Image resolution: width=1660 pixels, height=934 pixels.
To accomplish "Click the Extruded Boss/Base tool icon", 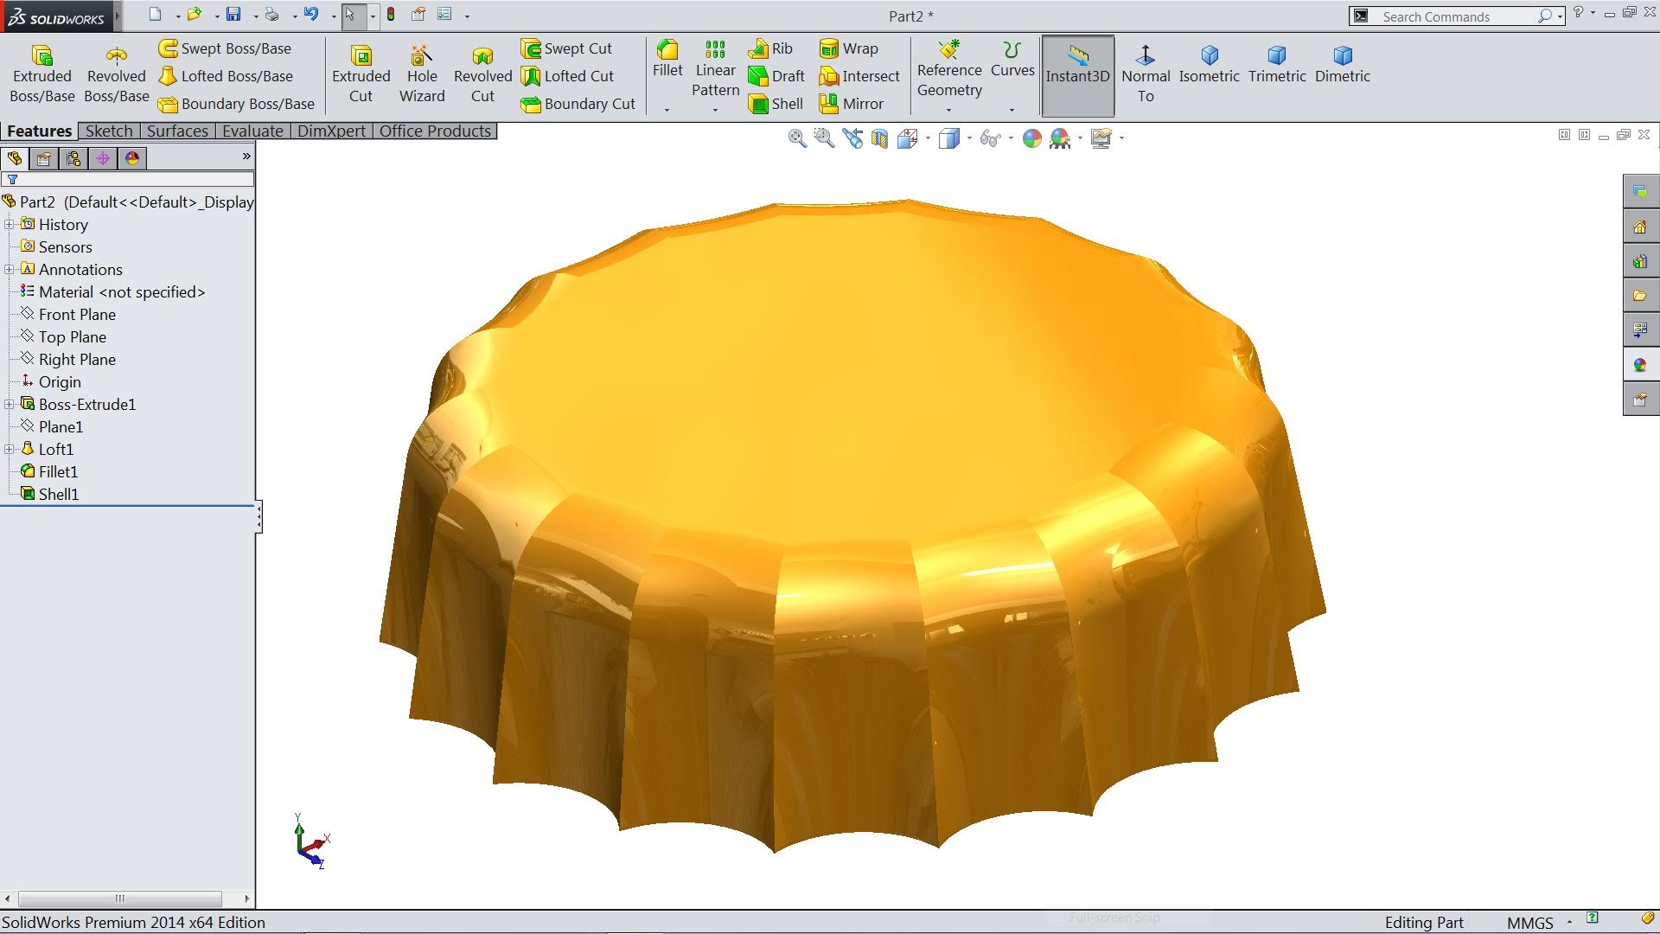I will point(41,56).
